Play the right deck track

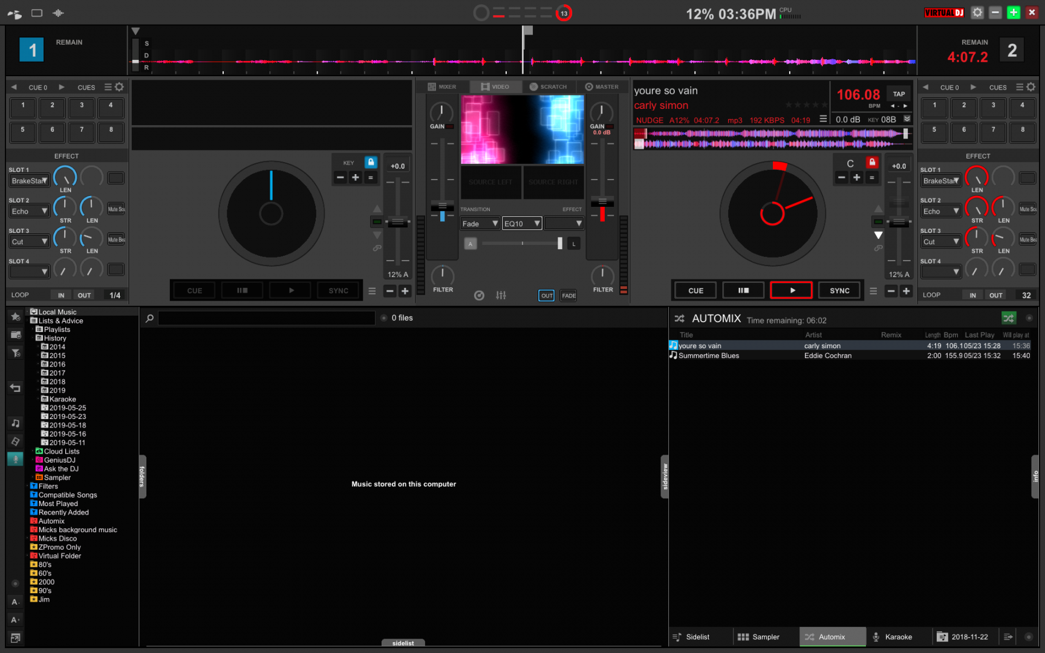(792, 291)
